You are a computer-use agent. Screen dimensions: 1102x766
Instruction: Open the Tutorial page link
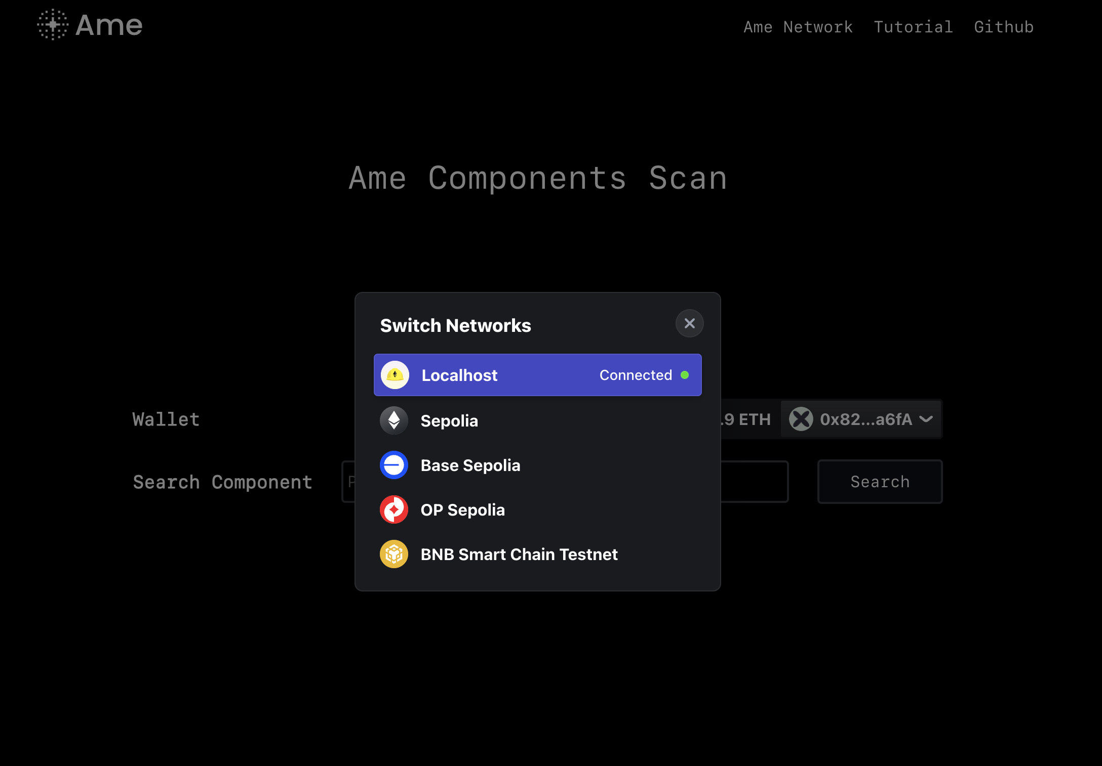tap(913, 27)
